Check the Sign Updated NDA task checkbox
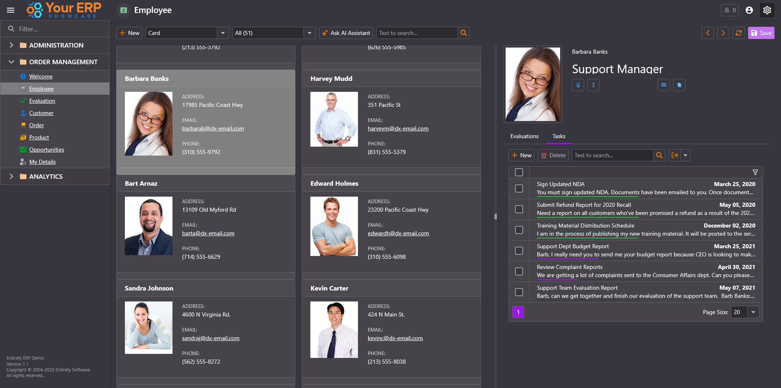This screenshot has height=388, width=781. (519, 189)
